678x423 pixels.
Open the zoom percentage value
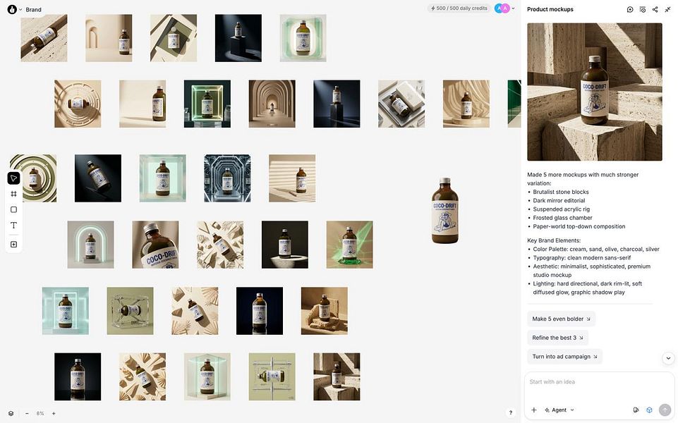pos(40,414)
